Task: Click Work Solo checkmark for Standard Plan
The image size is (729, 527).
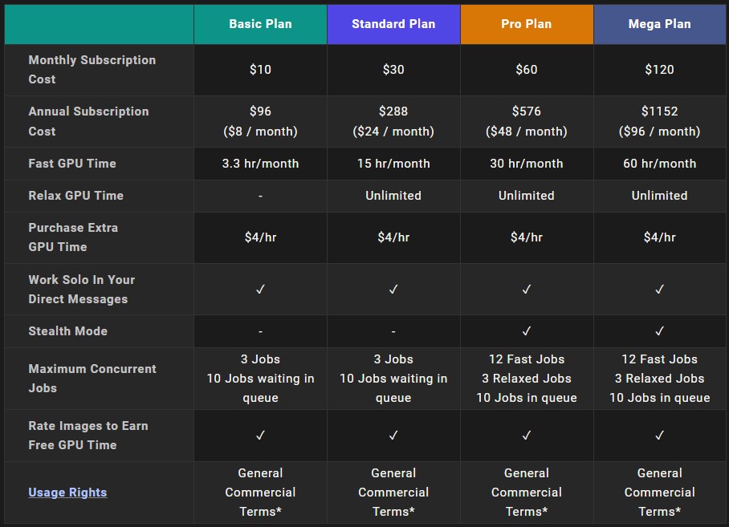Action: (x=393, y=290)
